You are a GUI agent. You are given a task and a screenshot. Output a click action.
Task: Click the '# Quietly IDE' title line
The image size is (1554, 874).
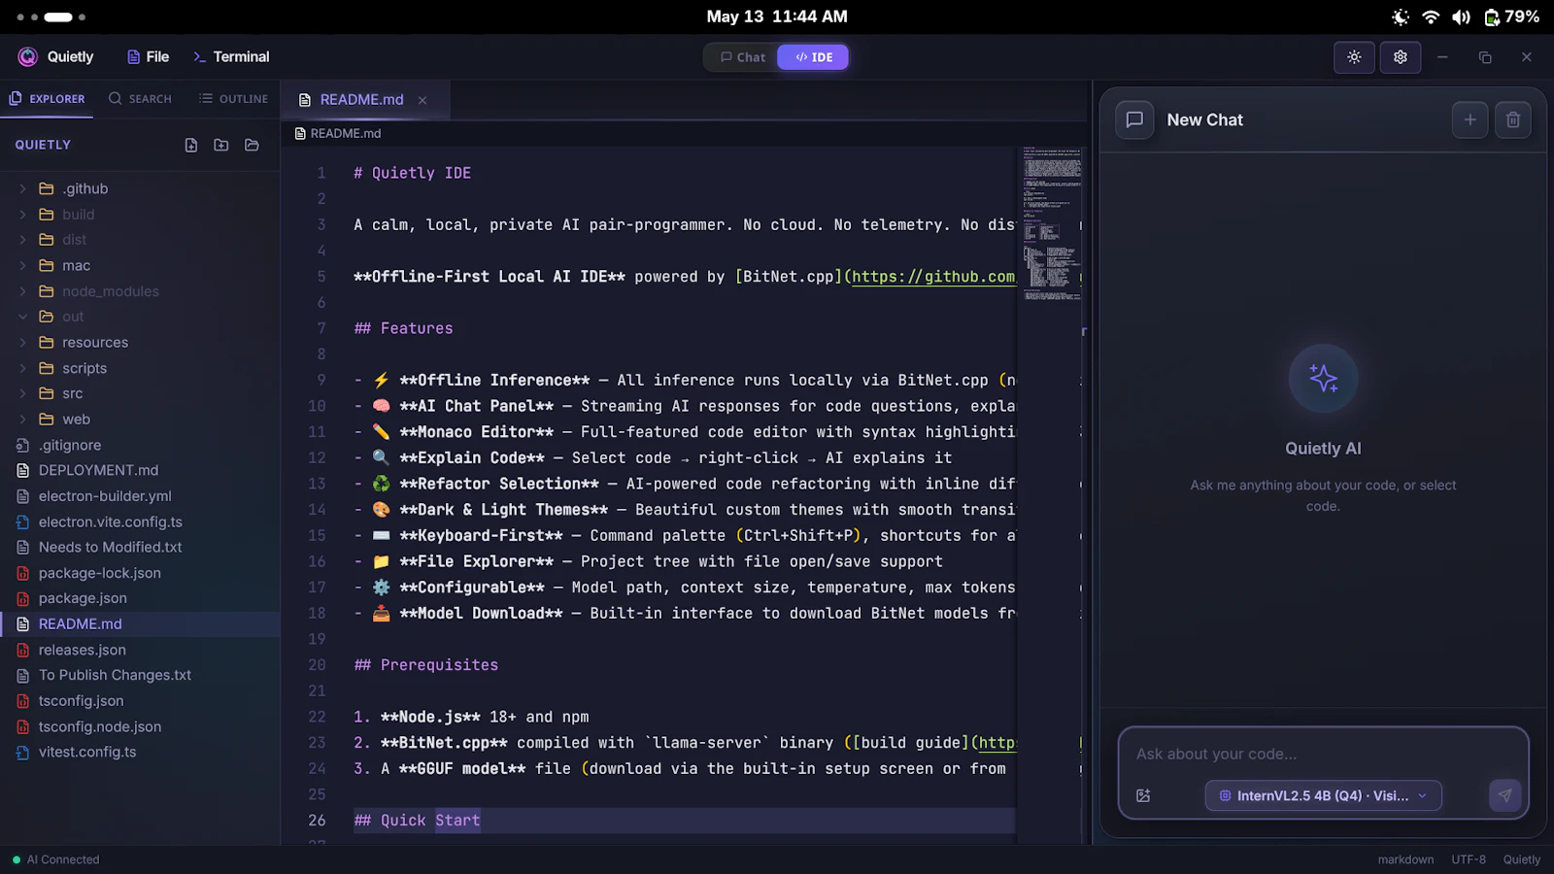click(412, 173)
